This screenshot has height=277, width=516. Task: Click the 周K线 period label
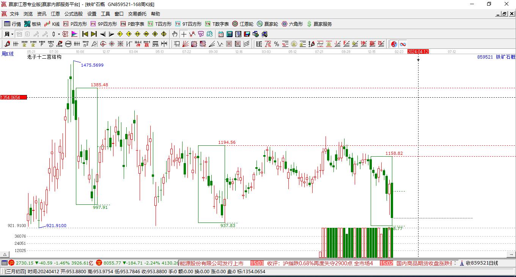pos(8,54)
